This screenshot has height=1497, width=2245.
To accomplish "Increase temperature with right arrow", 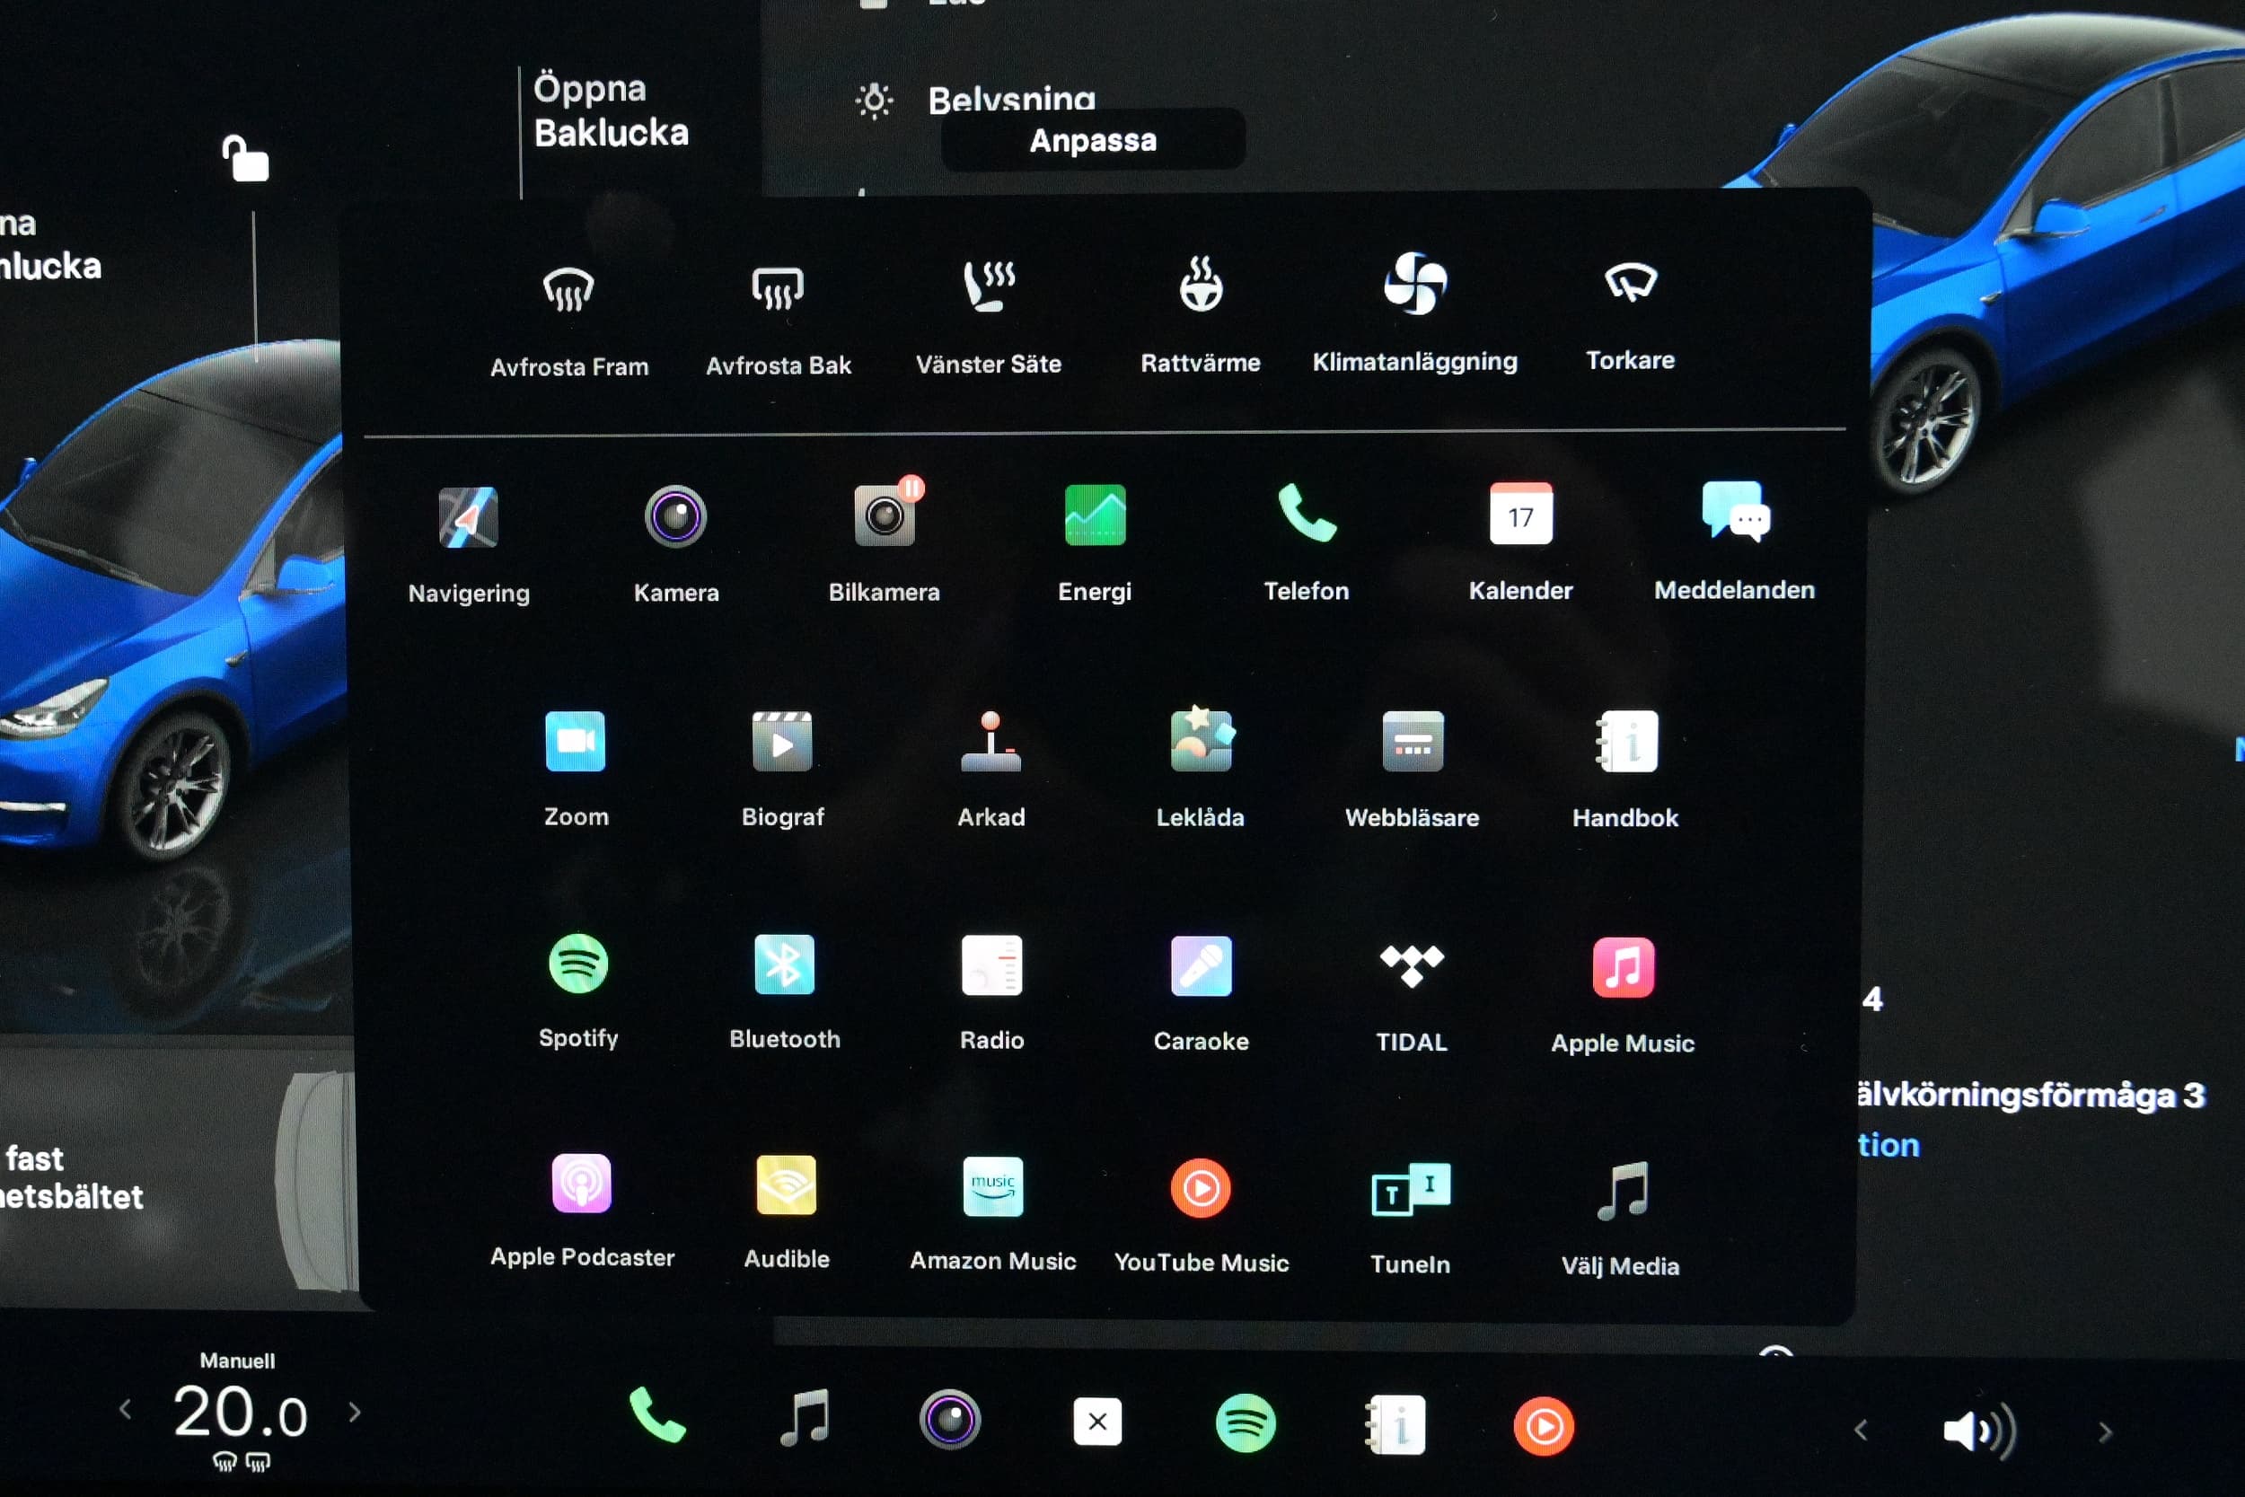I will (355, 1411).
